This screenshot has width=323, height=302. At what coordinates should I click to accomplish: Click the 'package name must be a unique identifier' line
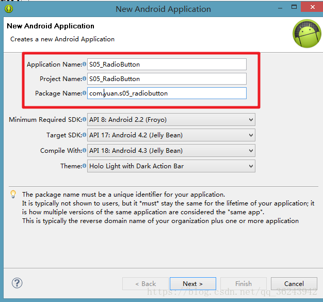(x=124, y=195)
